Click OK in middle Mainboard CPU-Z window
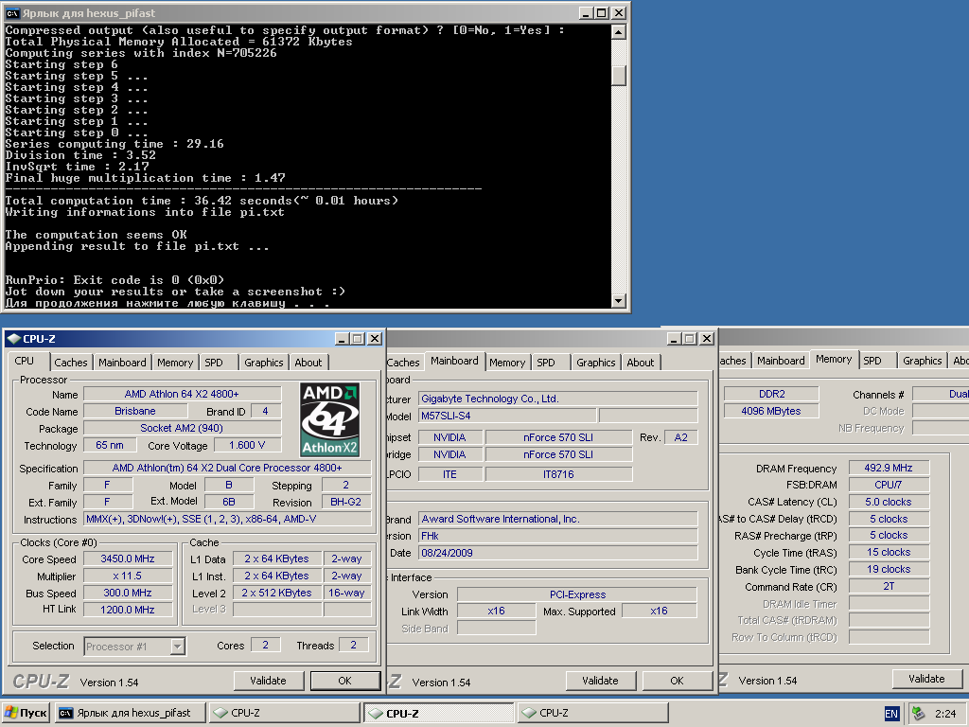Image resolution: width=969 pixels, height=727 pixels. (678, 681)
